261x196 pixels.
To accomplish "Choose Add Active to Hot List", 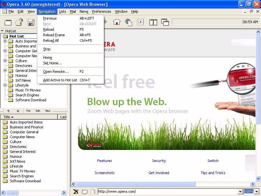I will point(71,80).
